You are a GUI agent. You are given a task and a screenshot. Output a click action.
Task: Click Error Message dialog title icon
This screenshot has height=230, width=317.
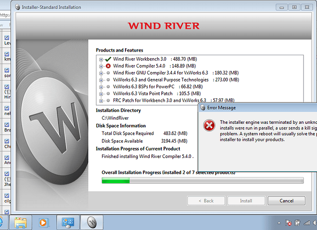(203, 108)
